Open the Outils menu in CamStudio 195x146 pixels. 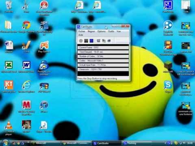point(111,31)
